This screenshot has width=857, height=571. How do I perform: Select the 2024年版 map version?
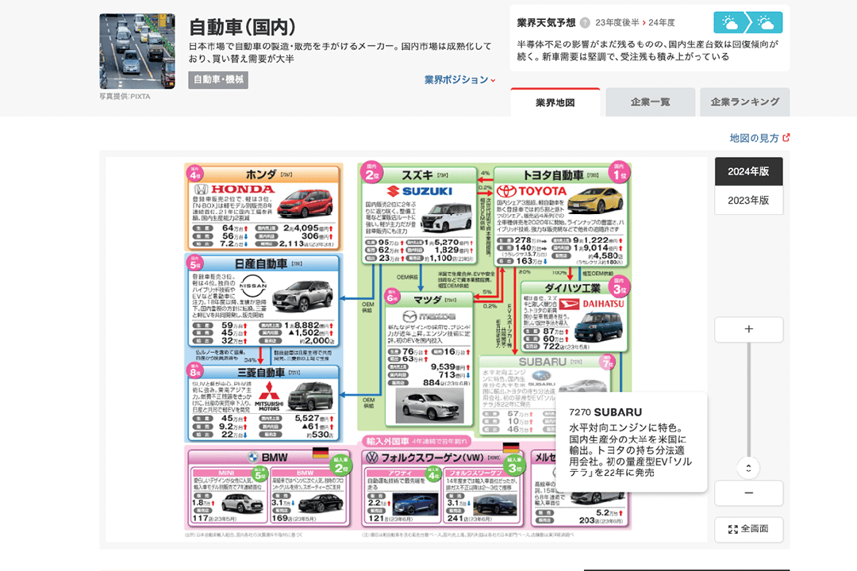(748, 171)
